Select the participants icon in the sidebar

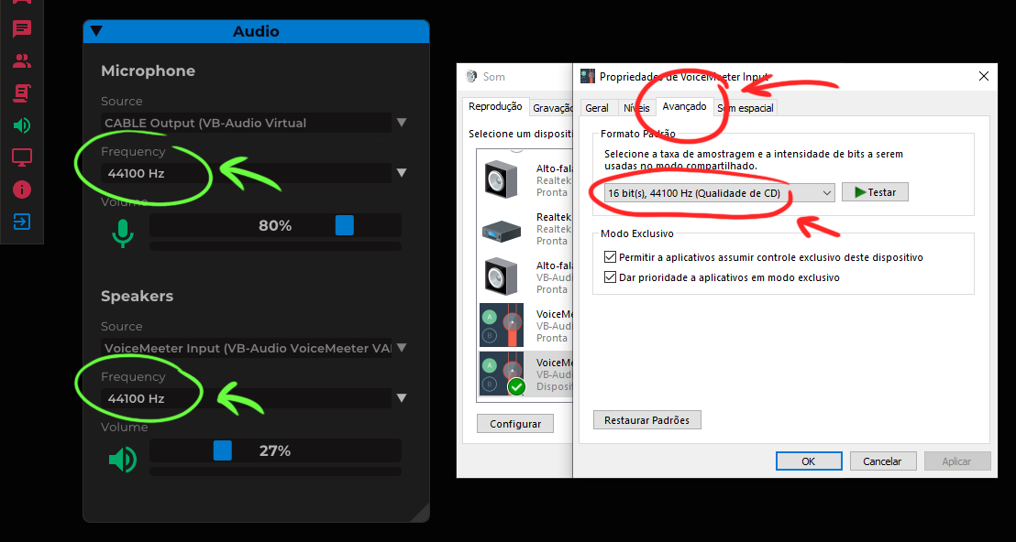coord(23,60)
